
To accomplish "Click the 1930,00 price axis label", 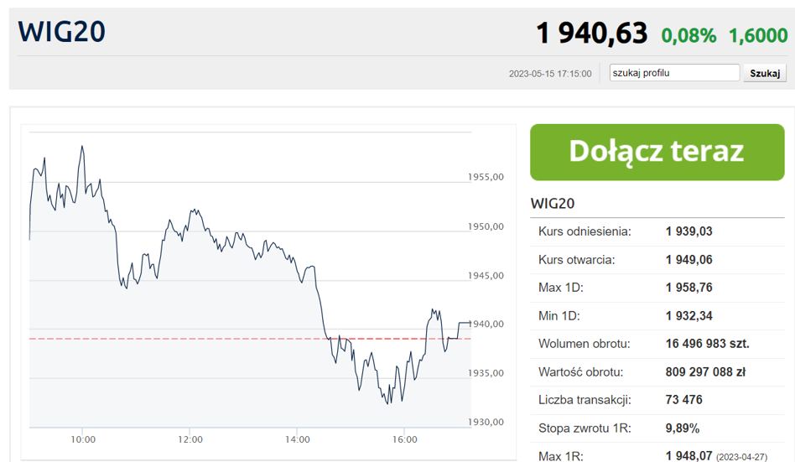I will (486, 422).
